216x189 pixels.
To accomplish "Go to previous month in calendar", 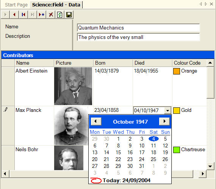I will (96, 121).
